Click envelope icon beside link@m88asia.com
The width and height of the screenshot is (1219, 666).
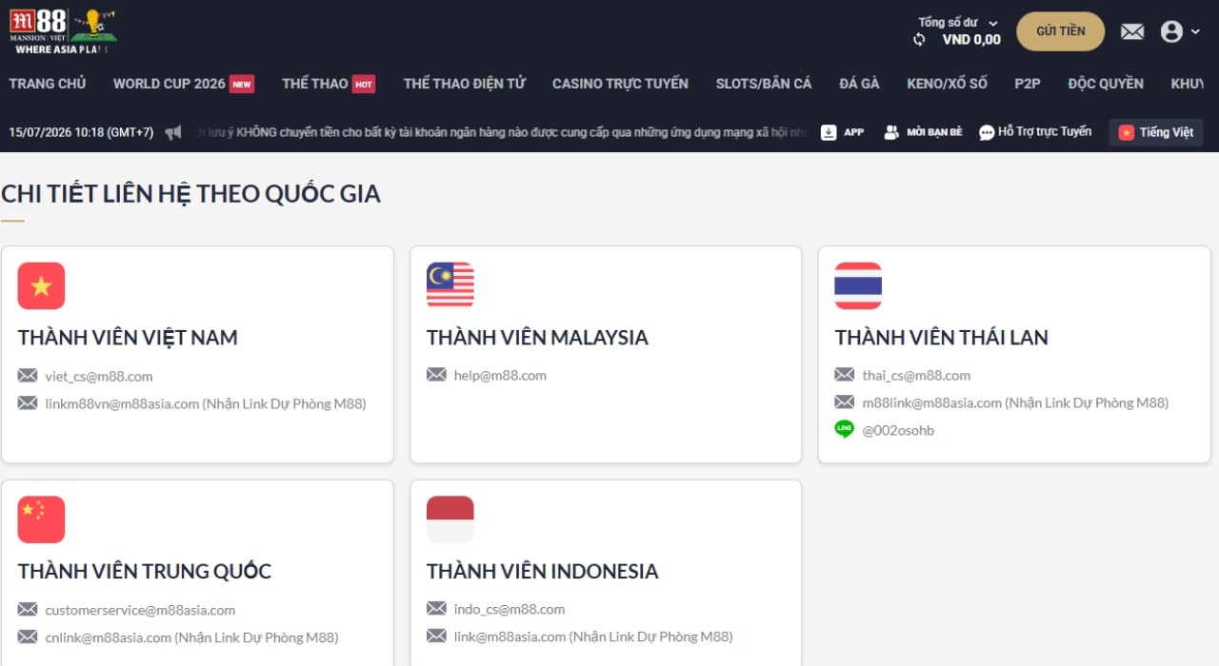point(436,636)
